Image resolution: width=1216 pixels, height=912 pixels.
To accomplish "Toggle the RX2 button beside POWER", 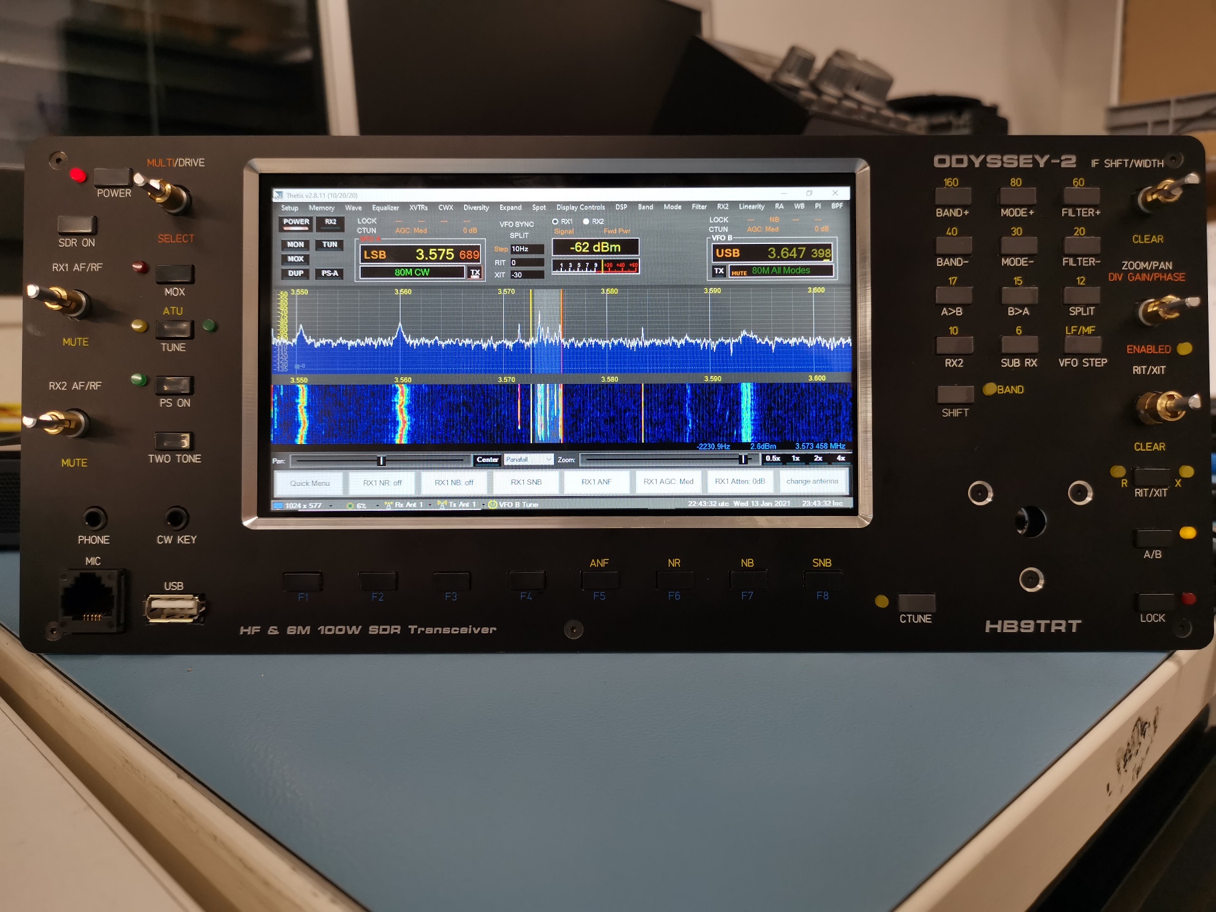I will (x=331, y=223).
